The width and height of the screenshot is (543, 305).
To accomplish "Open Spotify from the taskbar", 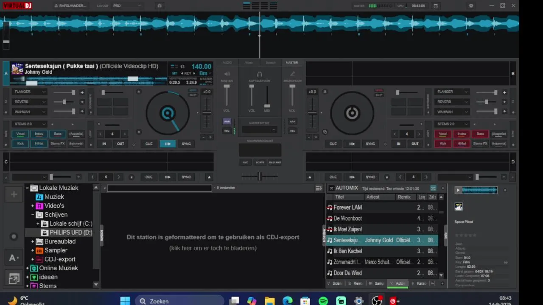I will click(x=323, y=301).
